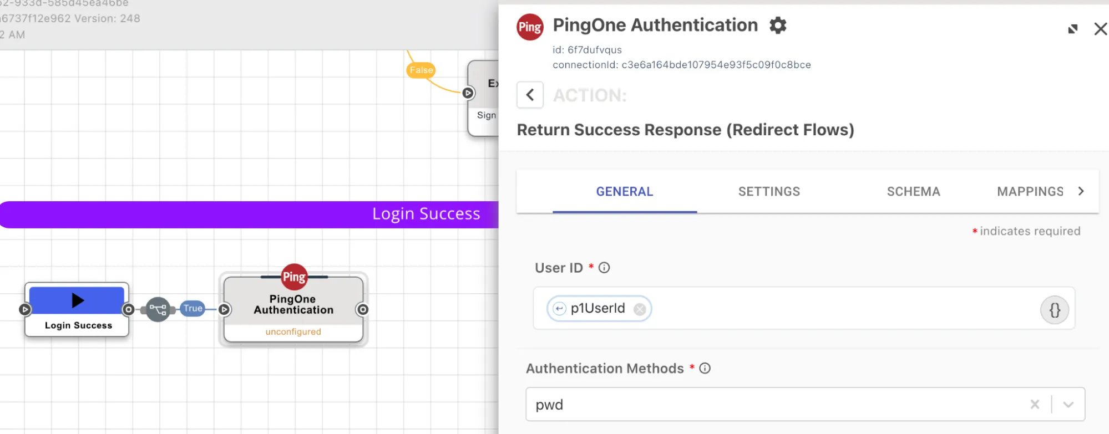Remove the p1UserId variable chip
Viewport: 1109px width, 434px height.
pos(640,309)
